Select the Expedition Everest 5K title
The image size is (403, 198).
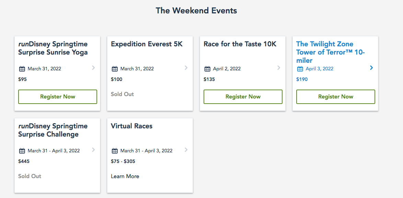coord(147,44)
